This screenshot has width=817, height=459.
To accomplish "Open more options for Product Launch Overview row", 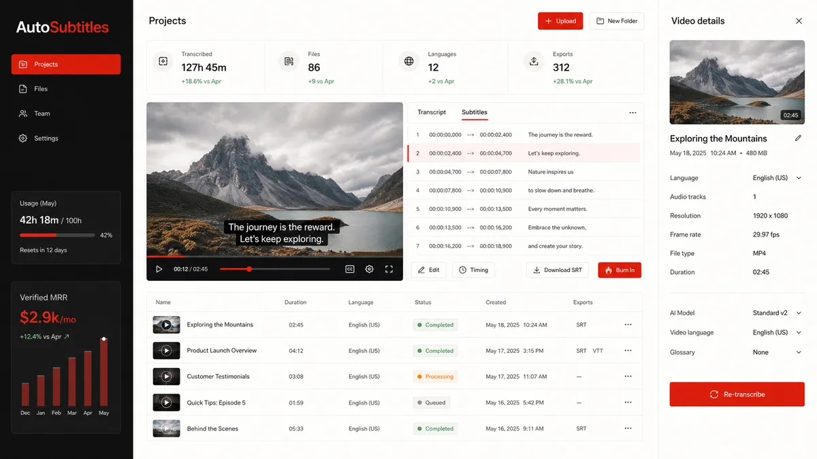I will tap(628, 351).
